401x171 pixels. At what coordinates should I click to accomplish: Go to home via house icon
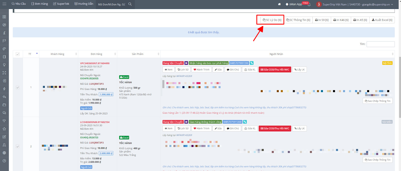click(x=279, y=4)
